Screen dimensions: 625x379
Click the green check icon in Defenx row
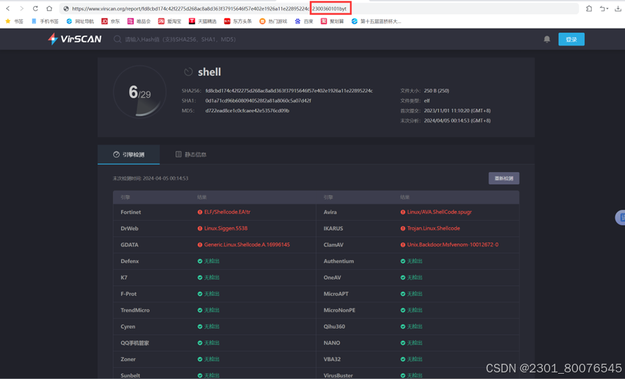pyautogui.click(x=200, y=261)
